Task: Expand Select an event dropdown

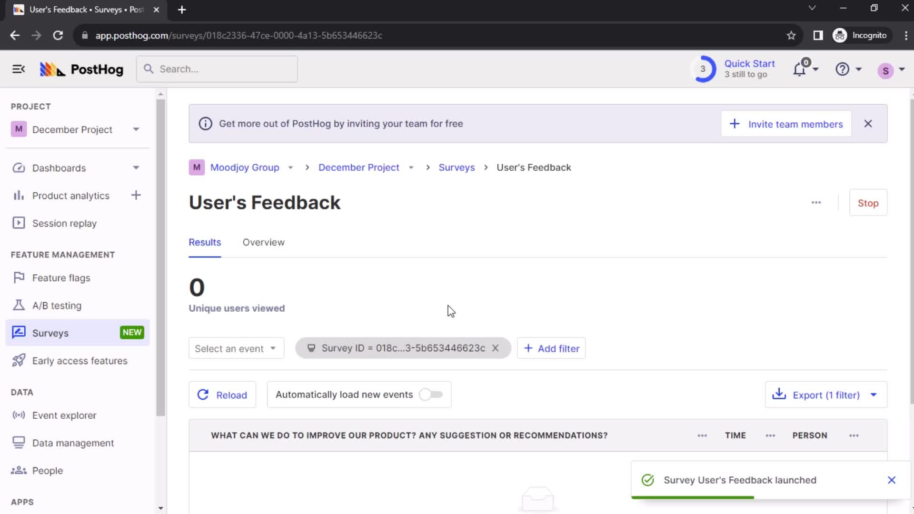Action: click(235, 348)
